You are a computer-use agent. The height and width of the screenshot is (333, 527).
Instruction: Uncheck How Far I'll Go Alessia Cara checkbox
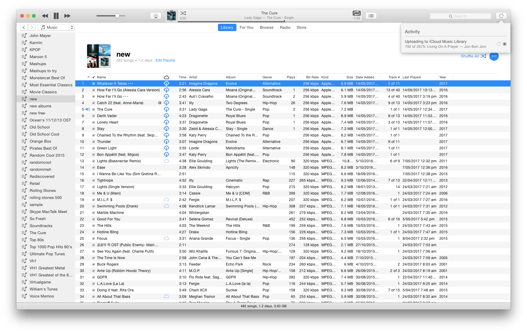(94, 90)
